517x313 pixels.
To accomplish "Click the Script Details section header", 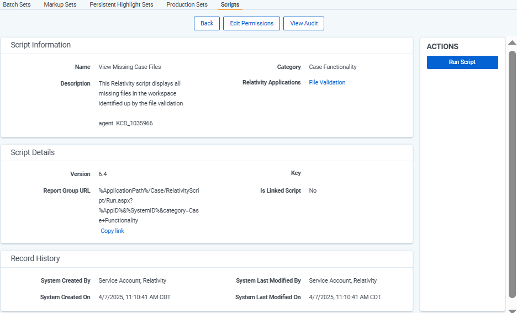I will pyautogui.click(x=33, y=152).
